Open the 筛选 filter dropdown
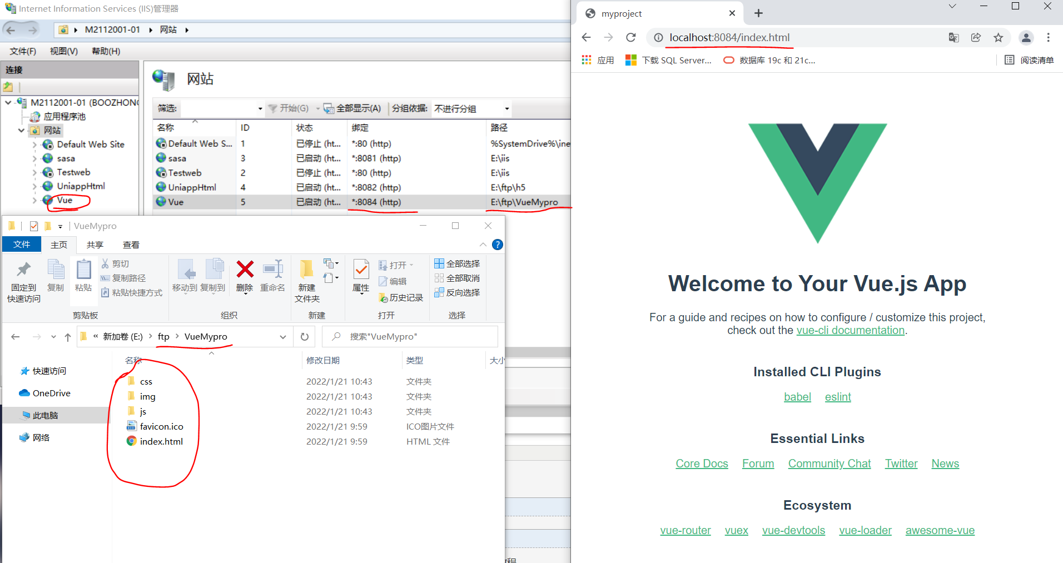Screen dimensions: 1063x563 click(x=260, y=109)
